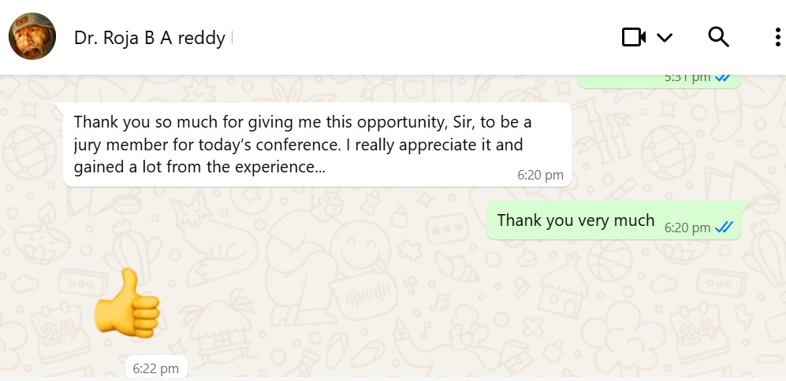Click the blue ticks on the 5:31 pm message
Screen dimensions: 786x381
722,78
